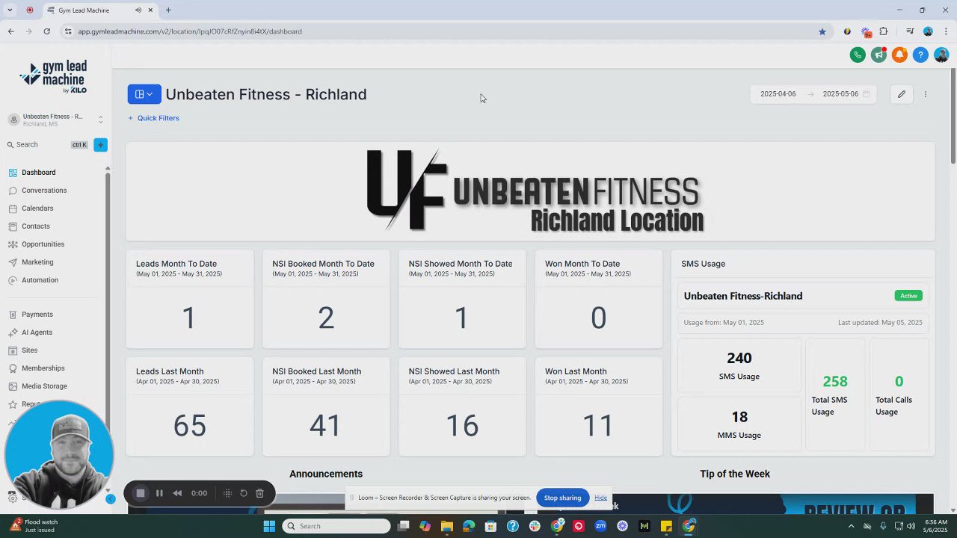This screenshot has width=957, height=538.
Task: Show hidden system tray icons
Action: tap(851, 526)
